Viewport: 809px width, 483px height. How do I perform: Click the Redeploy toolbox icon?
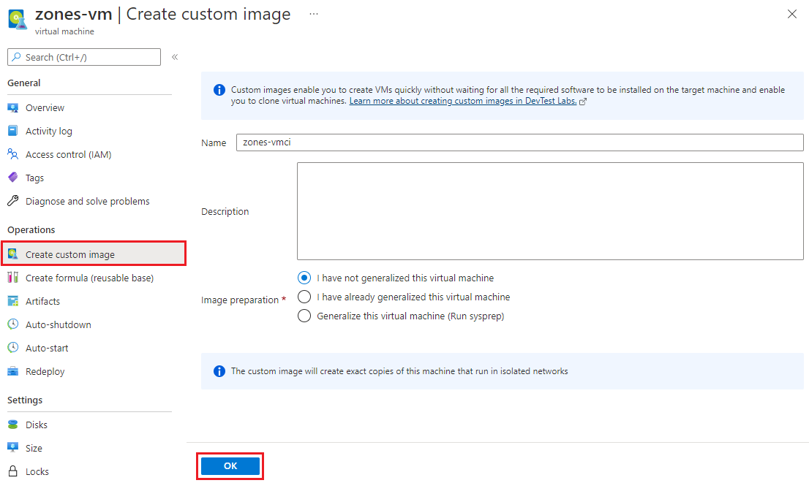coord(13,371)
